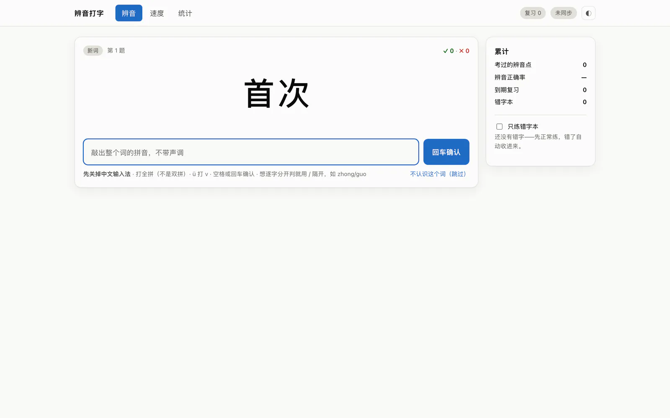Skip word via 不认识这个词（跳过）link
Viewport: 670px width, 418px height.
[x=438, y=174]
